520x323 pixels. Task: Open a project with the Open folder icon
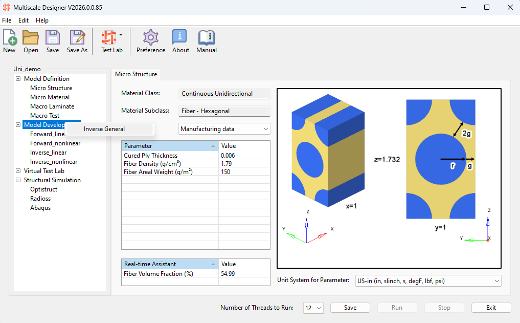coord(31,38)
